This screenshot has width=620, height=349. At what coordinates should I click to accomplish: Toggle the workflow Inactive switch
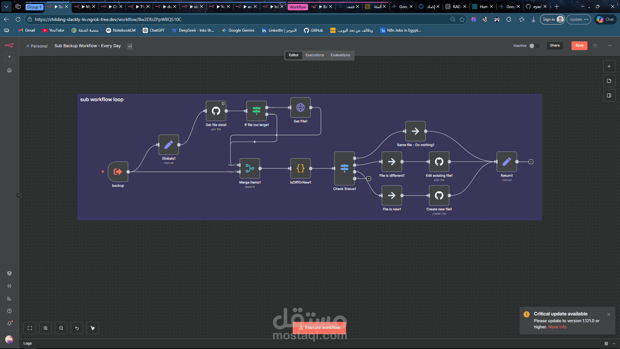point(534,46)
